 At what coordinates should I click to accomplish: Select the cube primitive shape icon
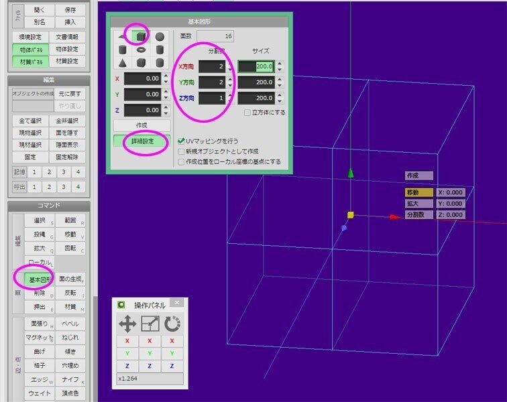[141, 37]
